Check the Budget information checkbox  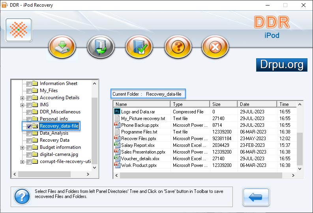[29, 148]
